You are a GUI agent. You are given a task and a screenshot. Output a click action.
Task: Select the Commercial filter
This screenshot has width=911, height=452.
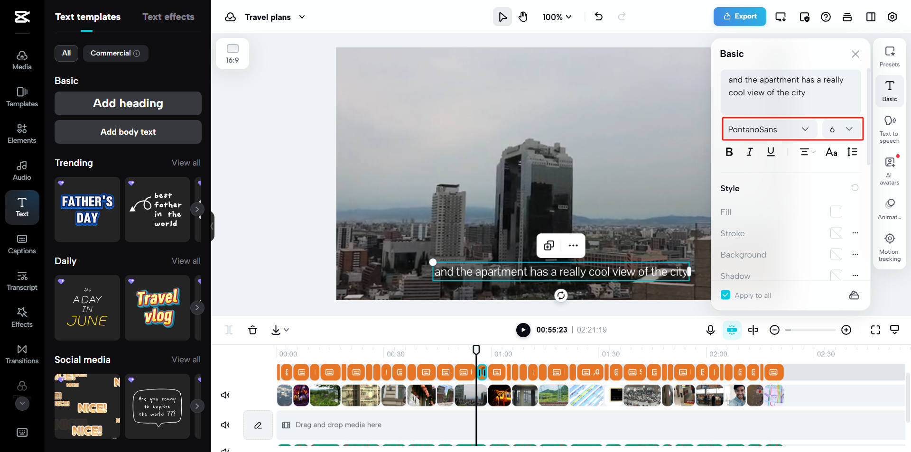point(116,53)
